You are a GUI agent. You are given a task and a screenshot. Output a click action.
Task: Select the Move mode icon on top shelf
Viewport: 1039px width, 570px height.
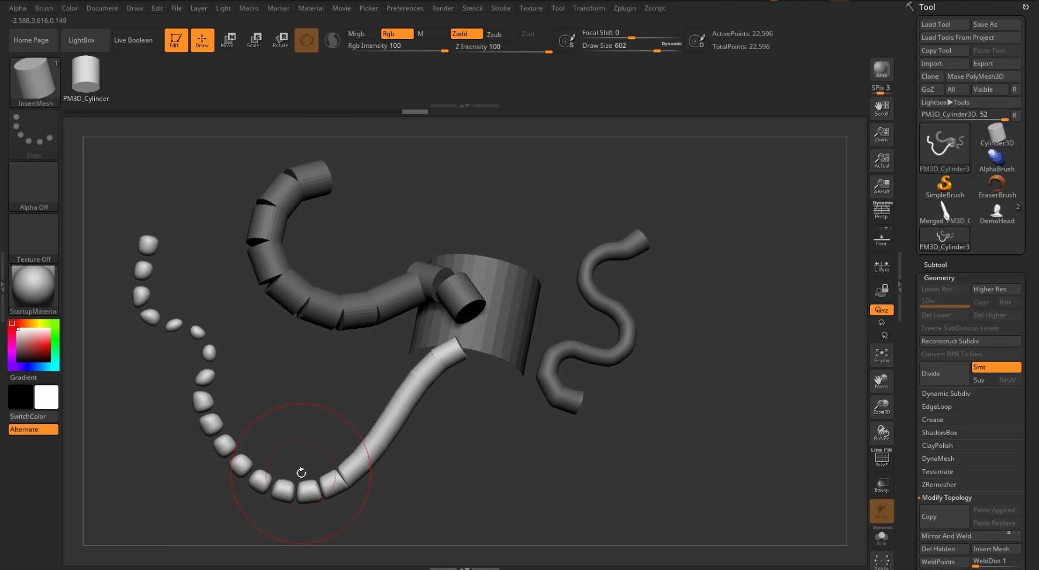[x=227, y=40]
